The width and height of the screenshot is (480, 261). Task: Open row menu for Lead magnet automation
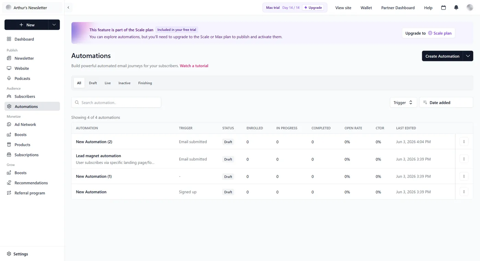tap(464, 159)
